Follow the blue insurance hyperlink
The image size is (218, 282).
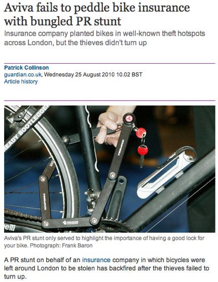point(96,260)
